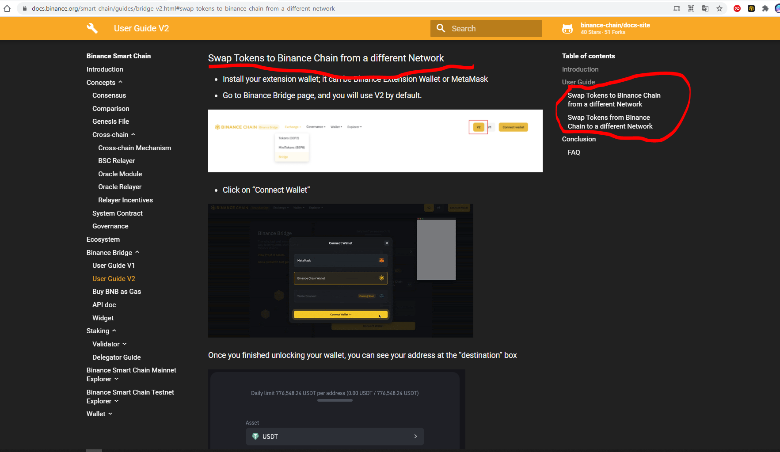Focus the Search input field

[x=486, y=28]
